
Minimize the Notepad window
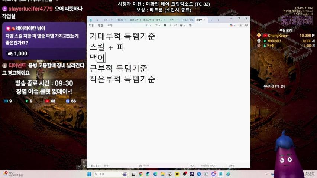231,18
